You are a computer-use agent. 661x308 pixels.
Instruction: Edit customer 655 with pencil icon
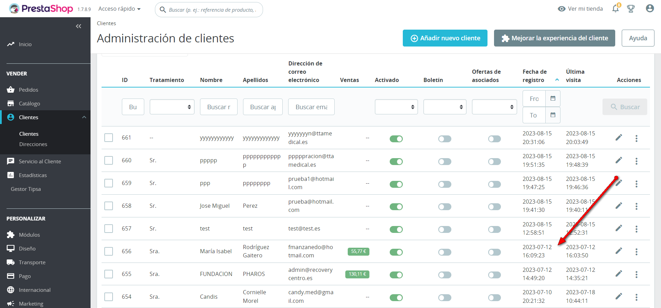click(x=619, y=274)
